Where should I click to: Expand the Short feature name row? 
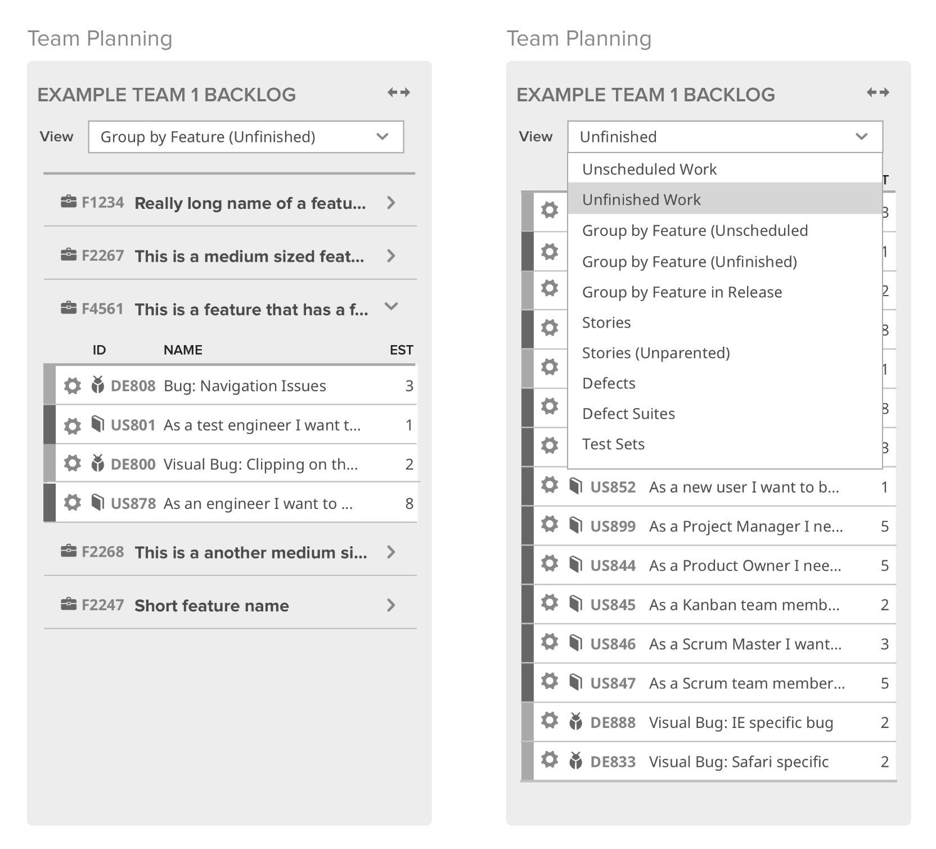pyautogui.click(x=391, y=605)
